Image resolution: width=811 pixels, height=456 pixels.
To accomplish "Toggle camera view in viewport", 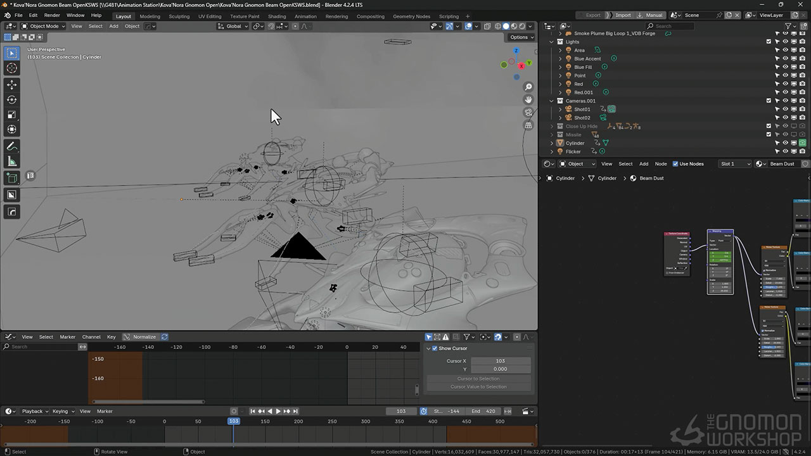I will point(528,113).
